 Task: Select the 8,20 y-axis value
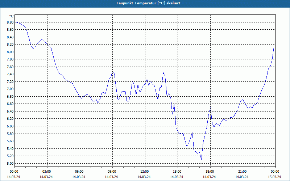pyautogui.click(x=10, y=45)
